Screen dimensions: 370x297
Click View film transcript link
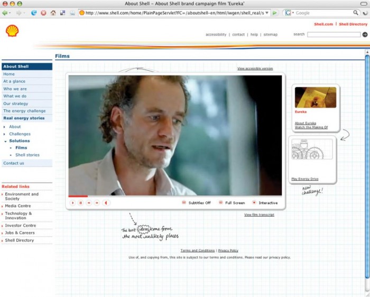[x=259, y=215]
